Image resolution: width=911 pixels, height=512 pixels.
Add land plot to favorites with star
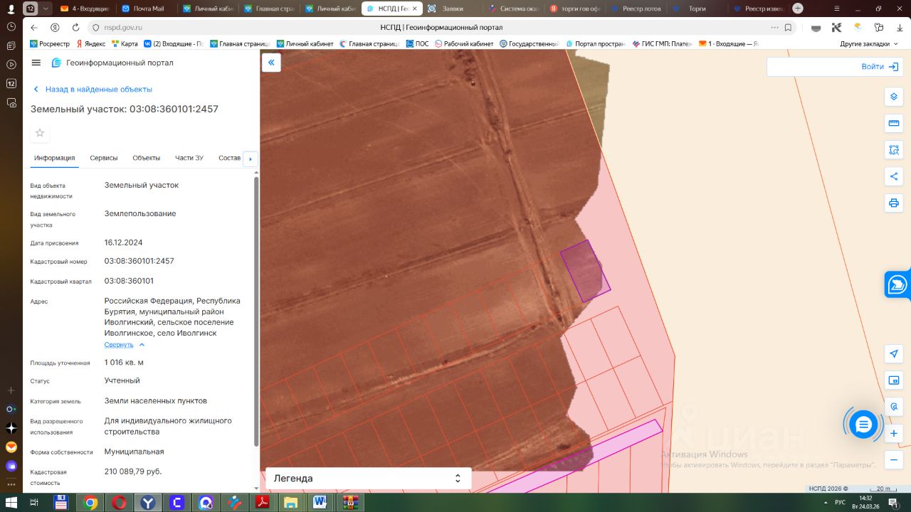[40, 133]
